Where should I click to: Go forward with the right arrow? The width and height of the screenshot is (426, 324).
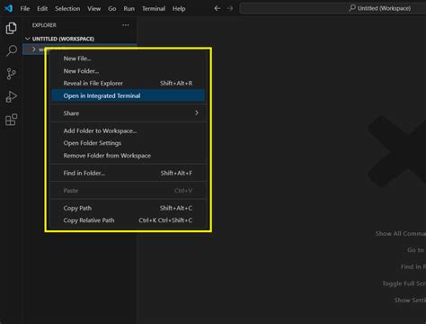pos(230,8)
